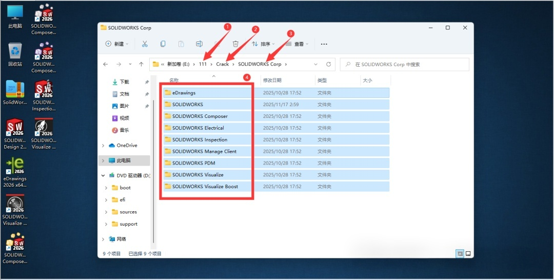Image resolution: width=554 pixels, height=280 pixels.
Task: Expand the sources folder tree node
Action: point(106,212)
